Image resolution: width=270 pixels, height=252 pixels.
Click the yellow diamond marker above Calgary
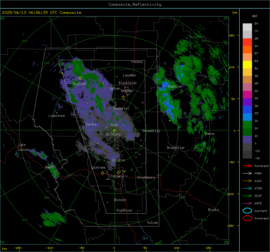(x=118, y=173)
